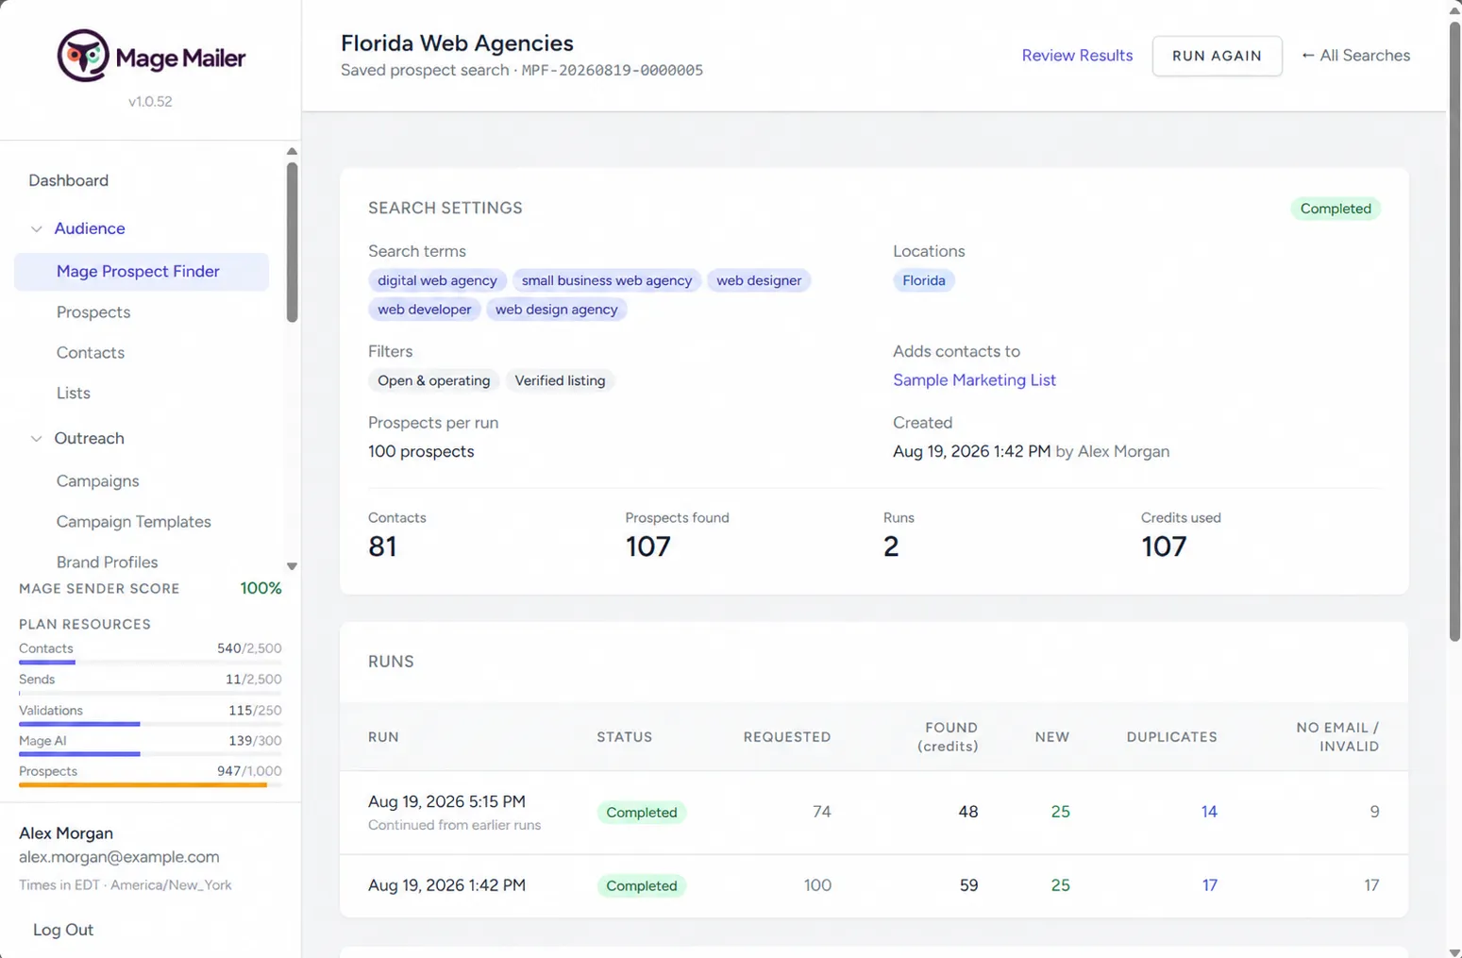Open Brand Profiles
Screen dimensions: 1462x958
(x=108, y=563)
